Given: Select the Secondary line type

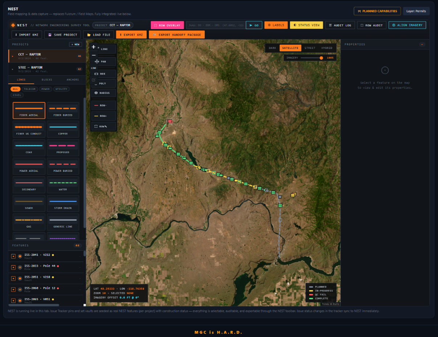Looking at the screenshot, I should click(x=29, y=185).
